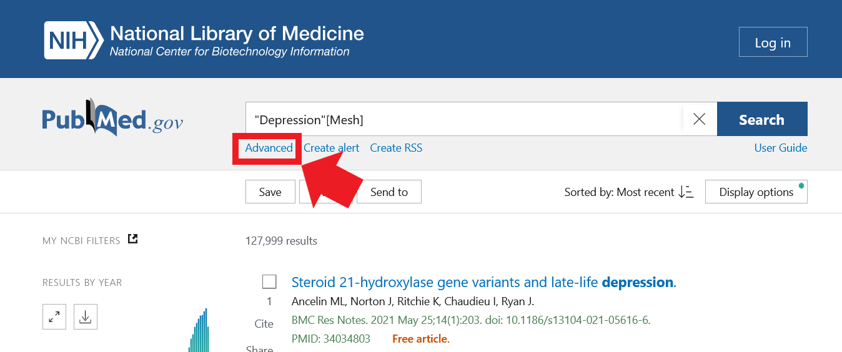Click the Free article. label
Viewport: 842px width, 352px height.
(x=421, y=339)
